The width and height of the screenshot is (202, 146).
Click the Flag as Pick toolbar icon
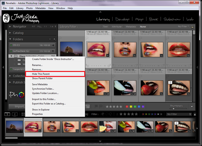point(96,106)
